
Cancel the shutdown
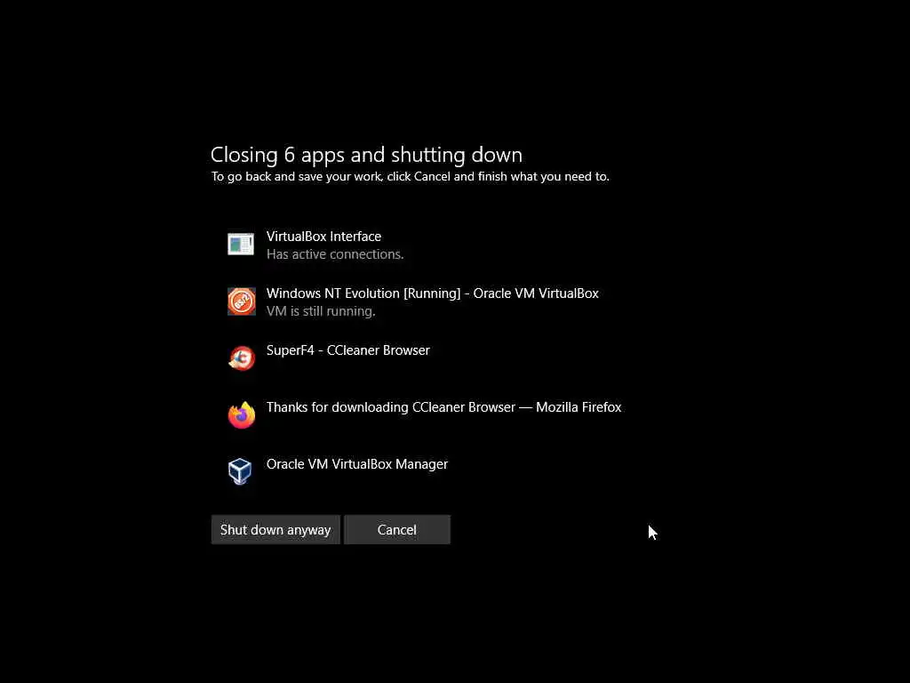coord(397,530)
